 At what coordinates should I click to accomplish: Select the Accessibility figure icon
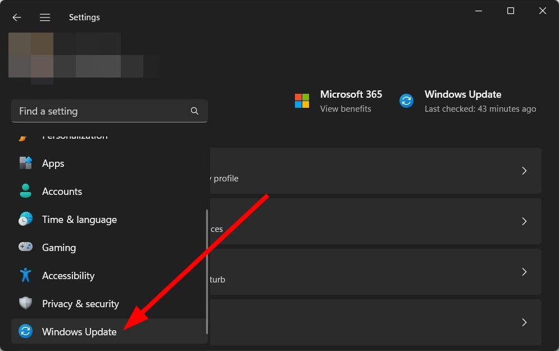click(x=25, y=275)
